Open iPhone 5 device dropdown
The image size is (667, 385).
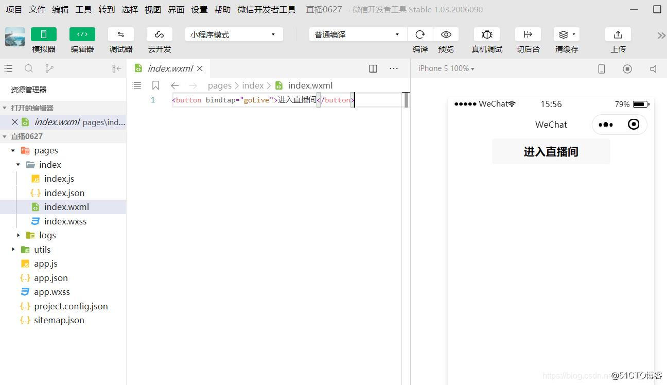point(446,68)
